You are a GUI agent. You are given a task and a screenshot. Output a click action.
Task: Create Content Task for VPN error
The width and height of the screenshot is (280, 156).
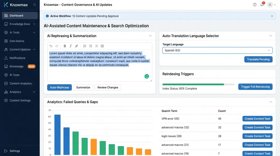pyautogui.click(x=257, y=118)
